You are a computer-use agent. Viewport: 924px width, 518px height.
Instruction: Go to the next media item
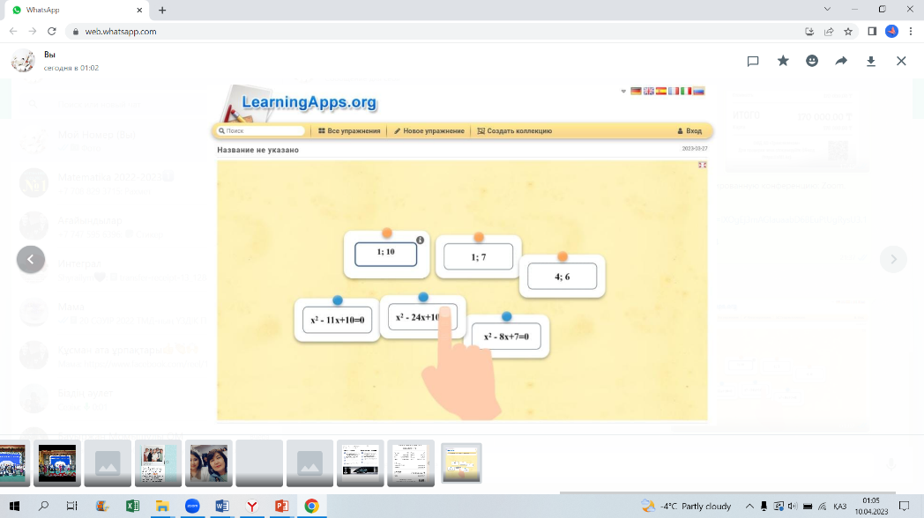point(893,260)
